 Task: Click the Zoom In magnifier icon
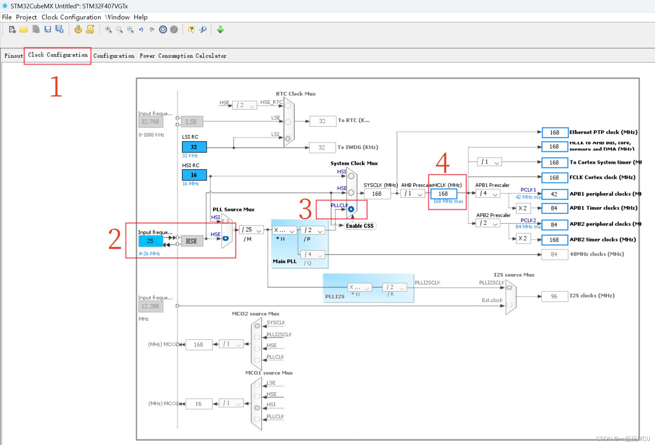[109, 30]
